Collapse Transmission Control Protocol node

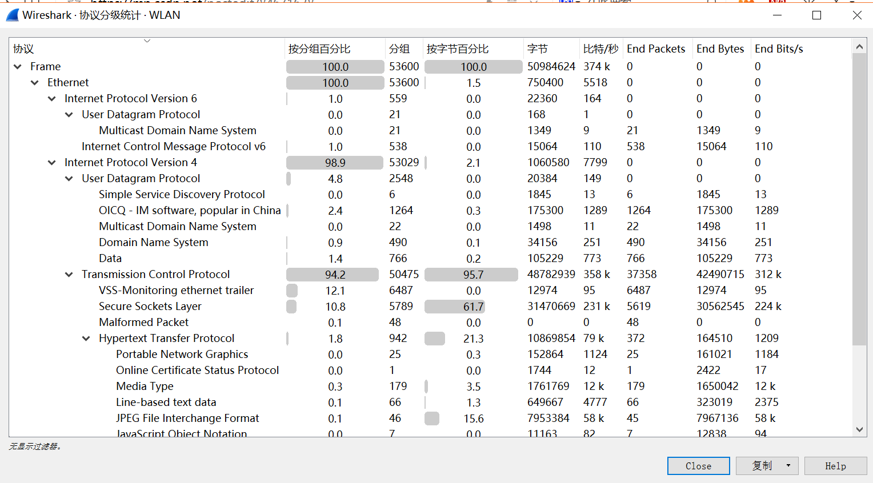(x=69, y=275)
